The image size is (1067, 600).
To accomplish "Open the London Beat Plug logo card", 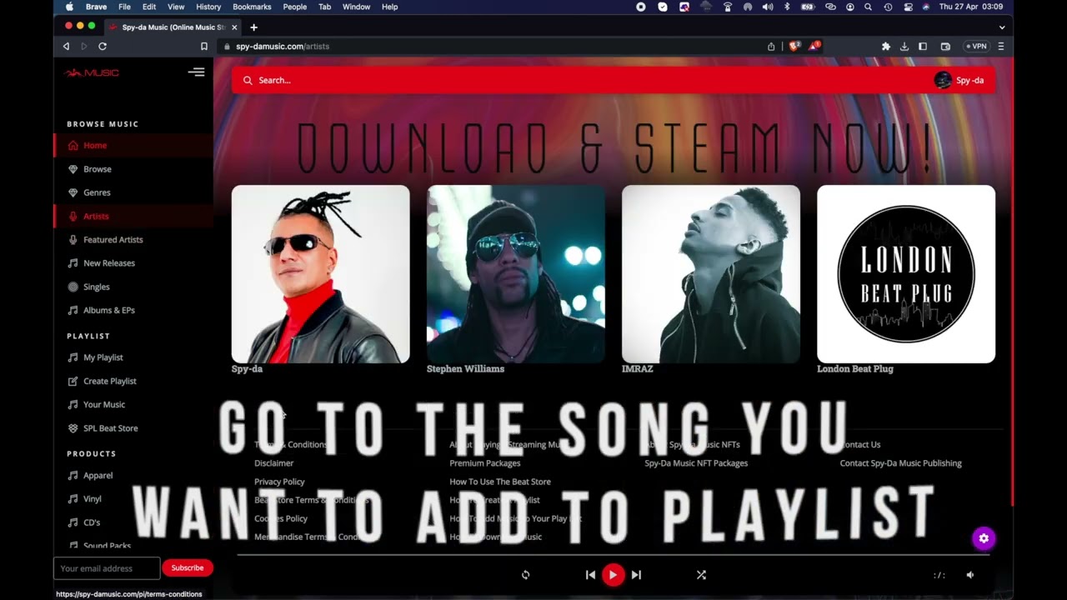I will (906, 274).
